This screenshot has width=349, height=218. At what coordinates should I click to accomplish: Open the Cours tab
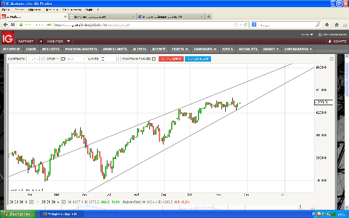[31, 49]
